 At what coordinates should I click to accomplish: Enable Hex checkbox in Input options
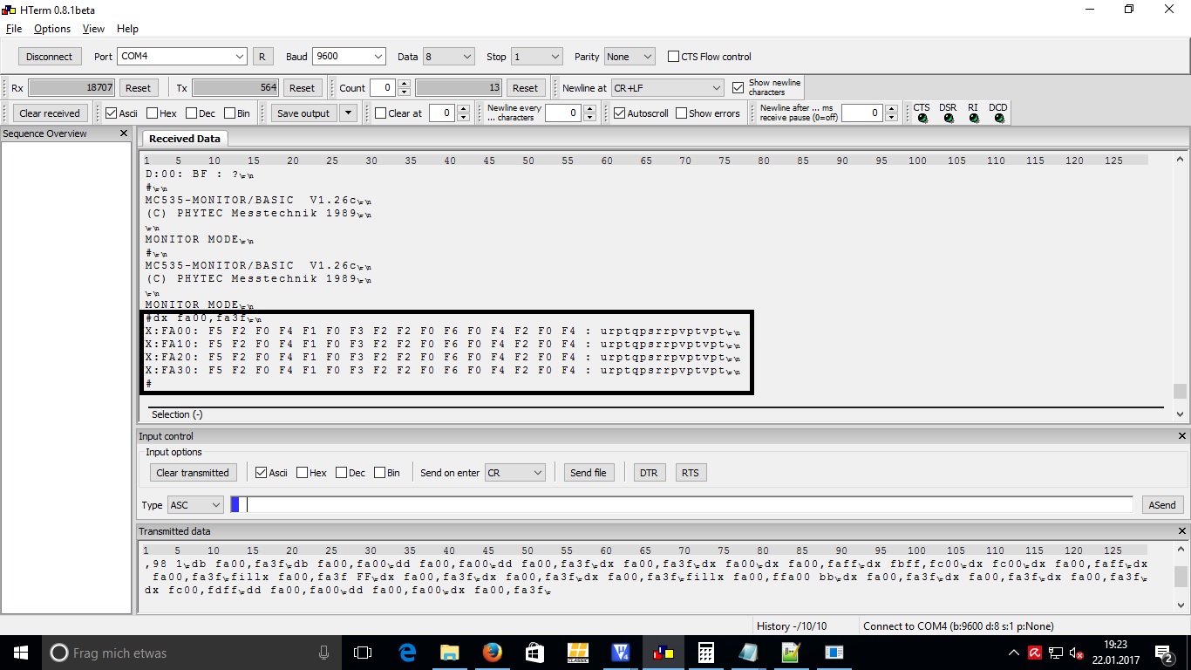pos(302,473)
